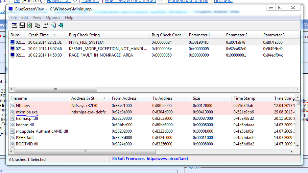This screenshot has height=173, width=308.
Task: Click upper pane scroll right arrow
Action: coord(297,89)
